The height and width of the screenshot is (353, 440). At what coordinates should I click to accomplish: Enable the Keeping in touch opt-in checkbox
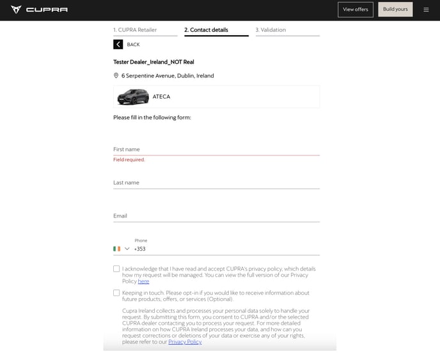(116, 293)
